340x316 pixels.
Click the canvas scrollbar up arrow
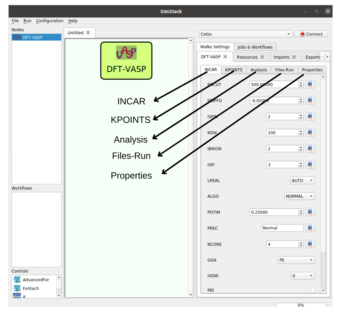(x=191, y=41)
